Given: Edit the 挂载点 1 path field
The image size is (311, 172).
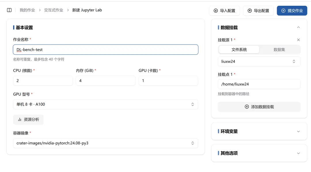Looking at the screenshot, I should click(x=259, y=84).
